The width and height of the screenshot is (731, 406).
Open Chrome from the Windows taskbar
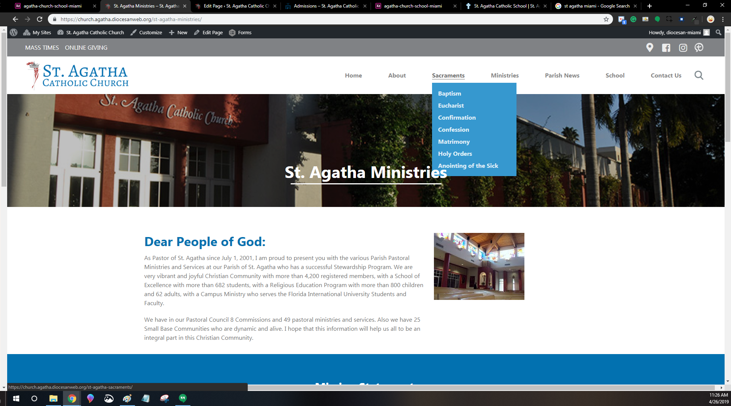click(x=72, y=398)
